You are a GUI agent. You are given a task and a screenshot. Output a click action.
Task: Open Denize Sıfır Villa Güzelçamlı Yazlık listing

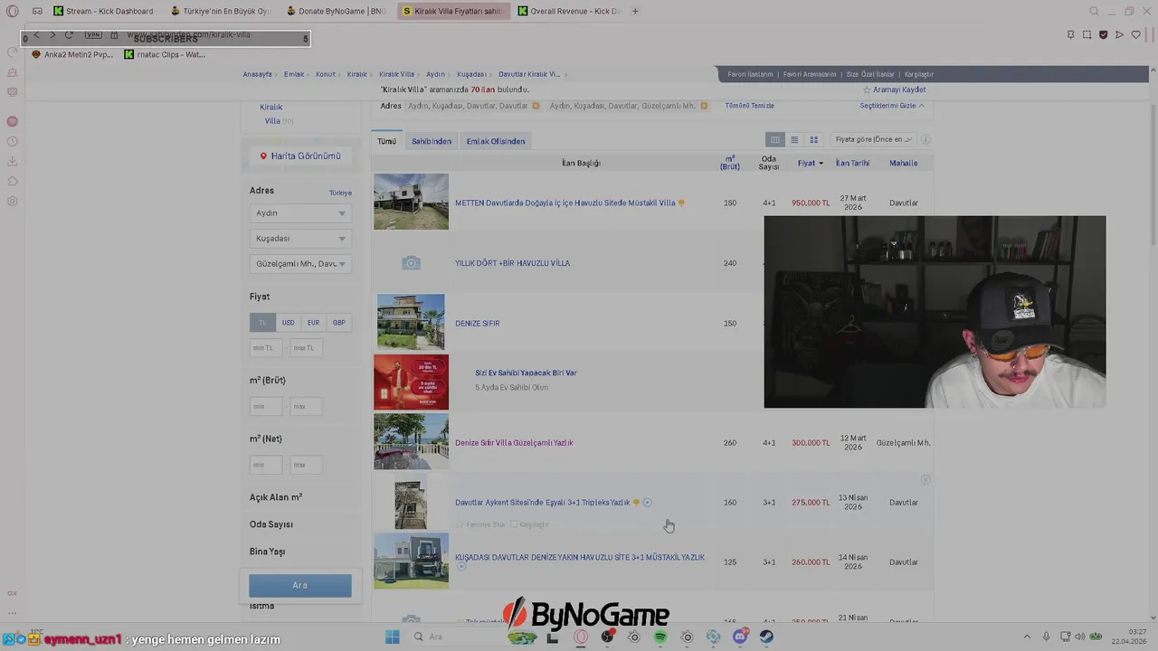[x=514, y=443]
